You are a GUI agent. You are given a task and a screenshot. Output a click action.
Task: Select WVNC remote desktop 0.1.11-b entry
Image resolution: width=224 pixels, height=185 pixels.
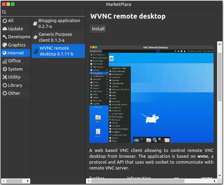point(58,51)
